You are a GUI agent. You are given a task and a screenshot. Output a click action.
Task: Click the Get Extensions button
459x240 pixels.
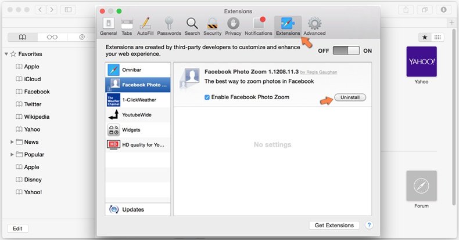[334, 225]
